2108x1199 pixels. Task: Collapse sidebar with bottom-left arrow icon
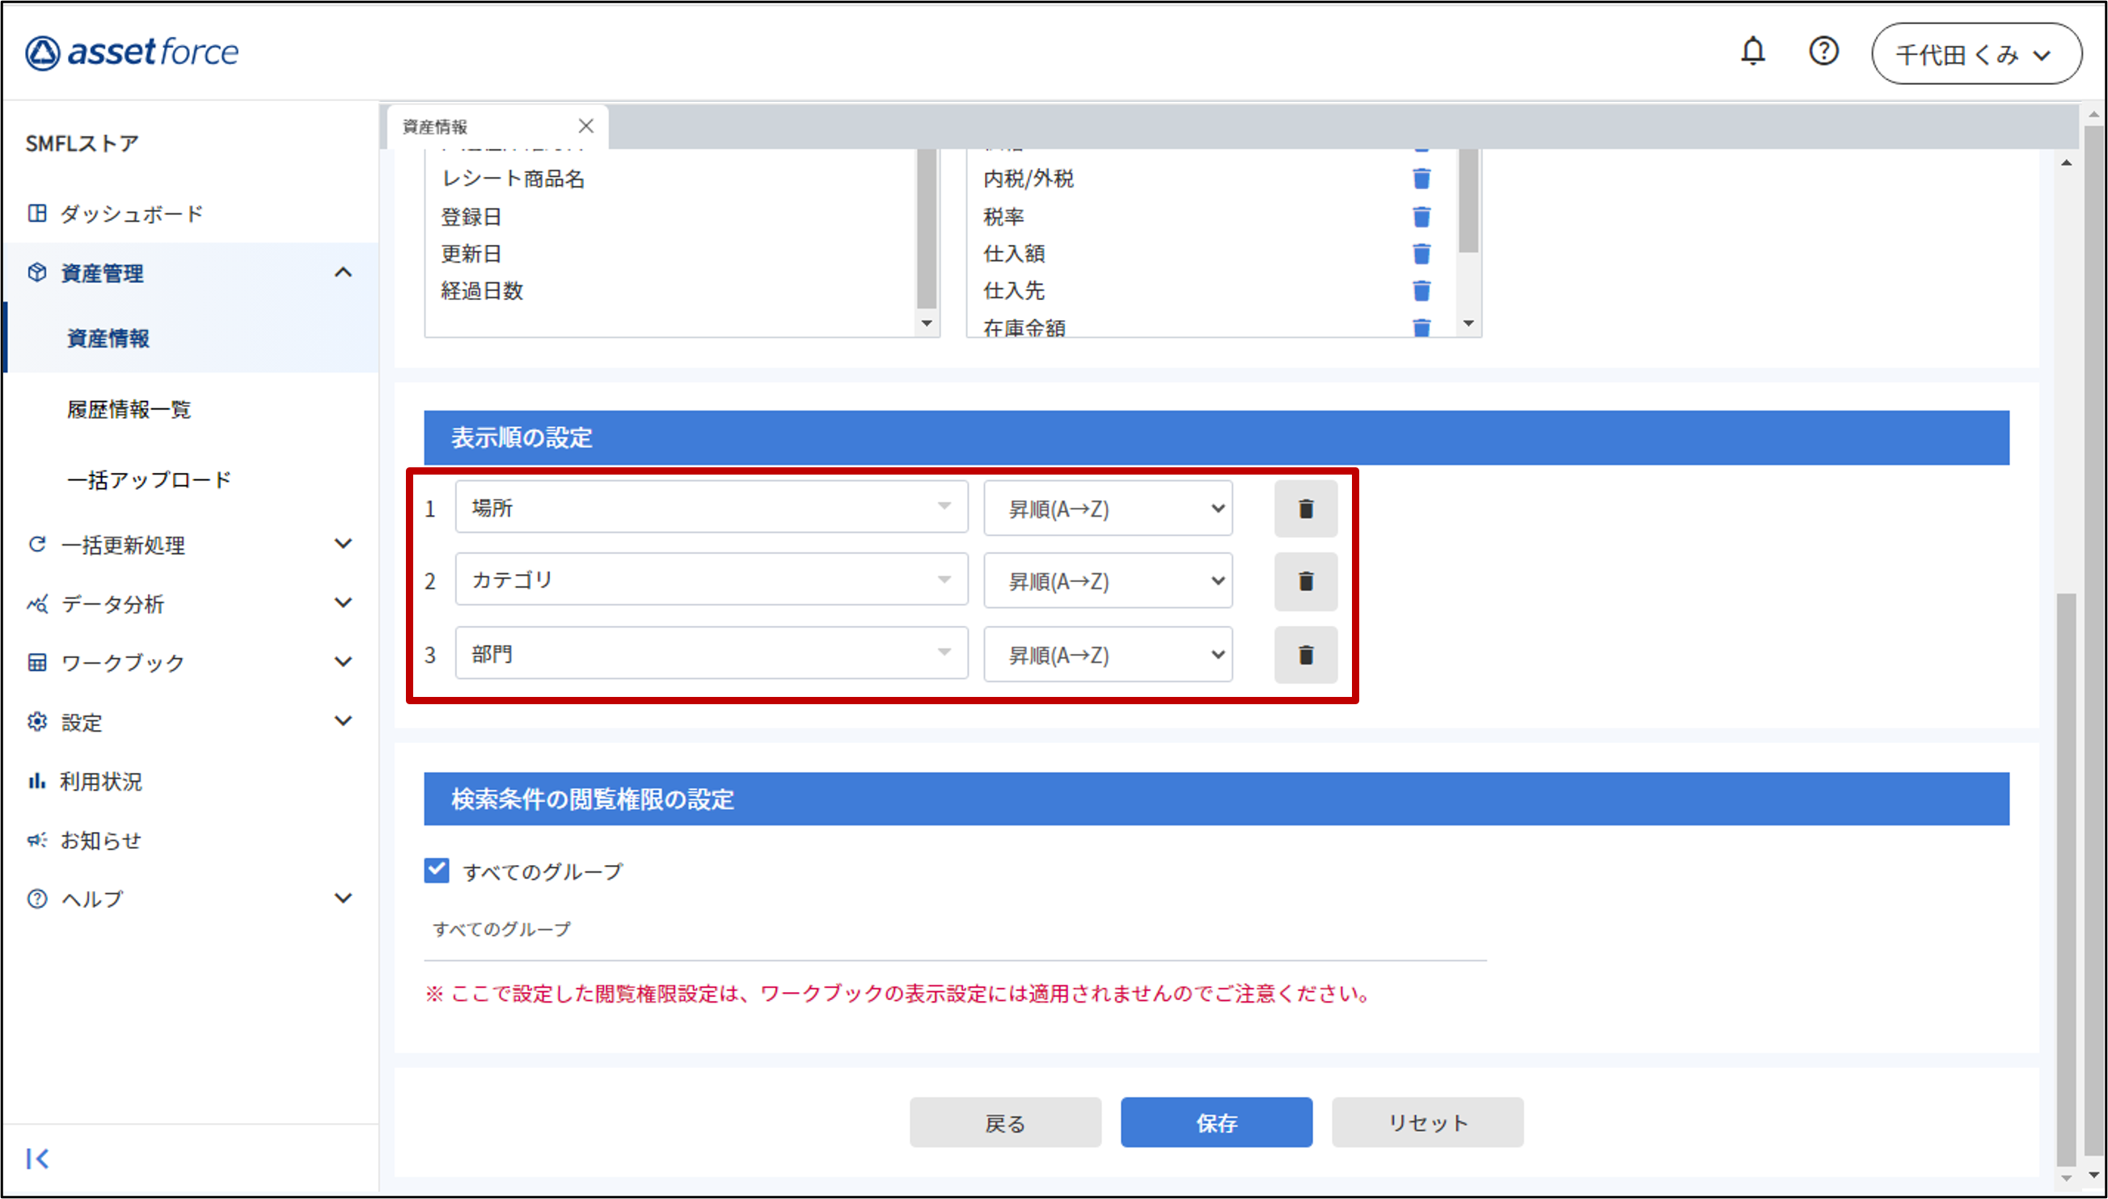(x=38, y=1158)
